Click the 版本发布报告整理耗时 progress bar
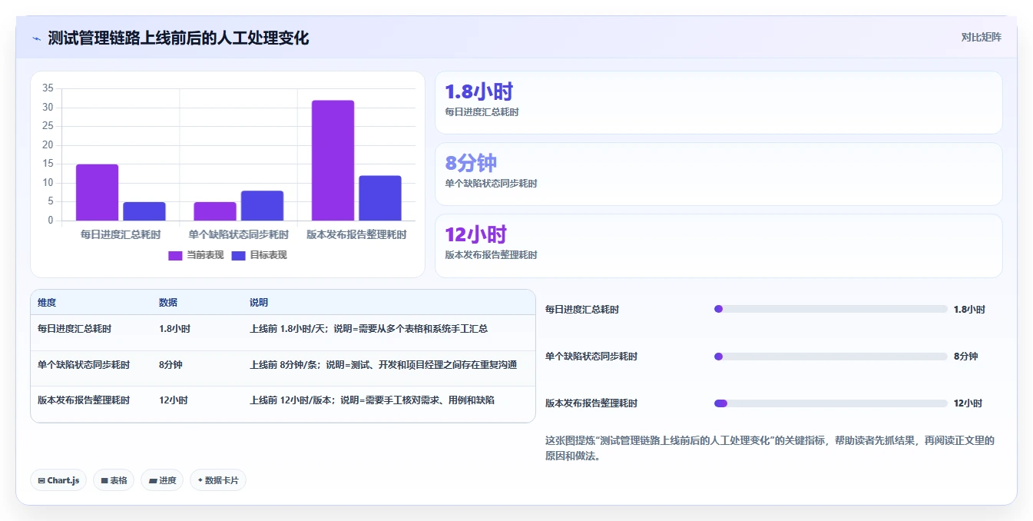1033x521 pixels. coord(831,403)
